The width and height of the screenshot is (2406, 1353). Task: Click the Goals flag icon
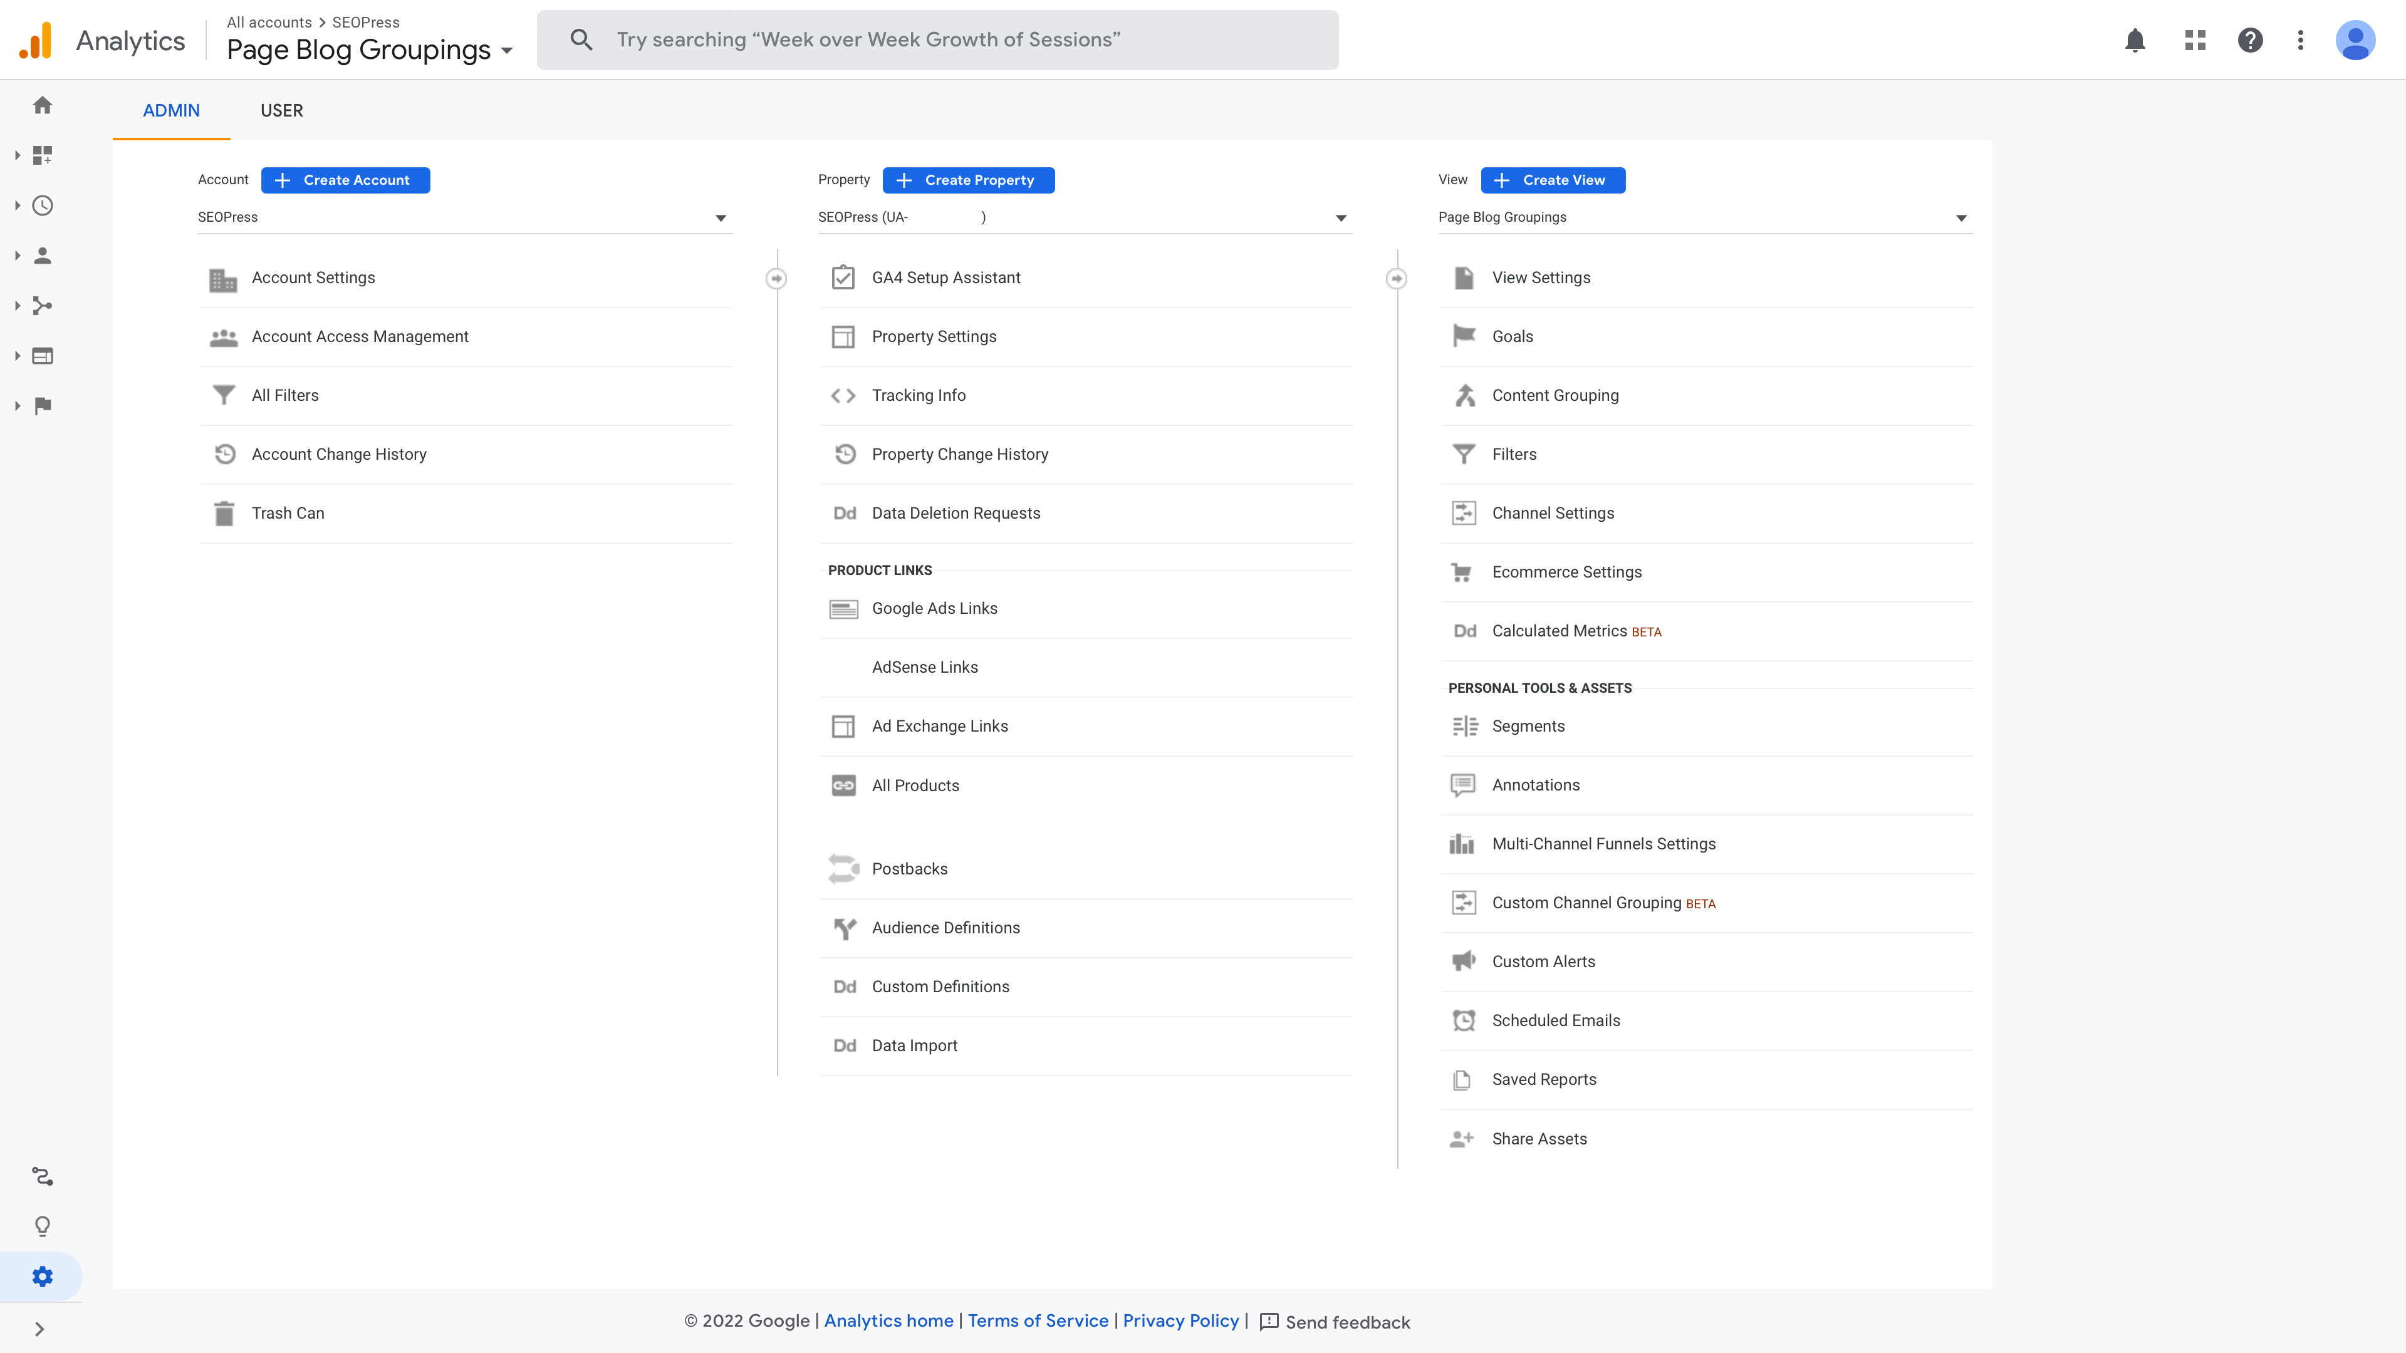(1464, 336)
